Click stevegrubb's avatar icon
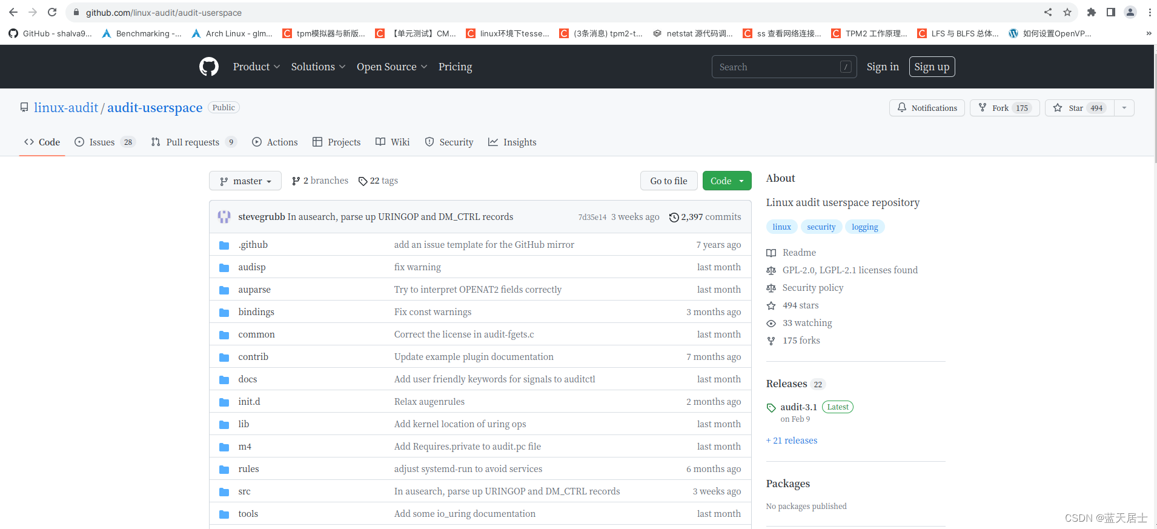 tap(224, 217)
